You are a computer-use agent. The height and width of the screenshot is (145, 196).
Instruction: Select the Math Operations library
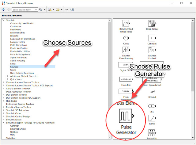click(x=18, y=45)
